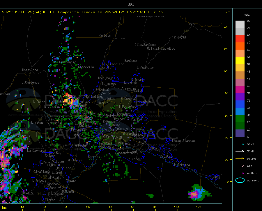262x211 pixels.
Task: Click the timestamp Composite Tracks header text
Action: 82,12
